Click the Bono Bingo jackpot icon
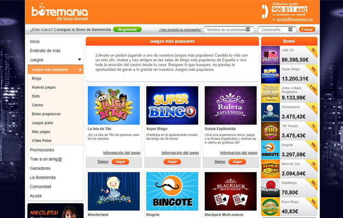Screen dimensions: 343x218 point(271,207)
